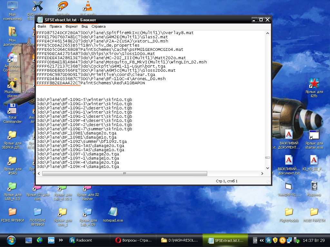Open НОВІ РАКЕТИ folder
330x247 pixels.
(x=314, y=215)
